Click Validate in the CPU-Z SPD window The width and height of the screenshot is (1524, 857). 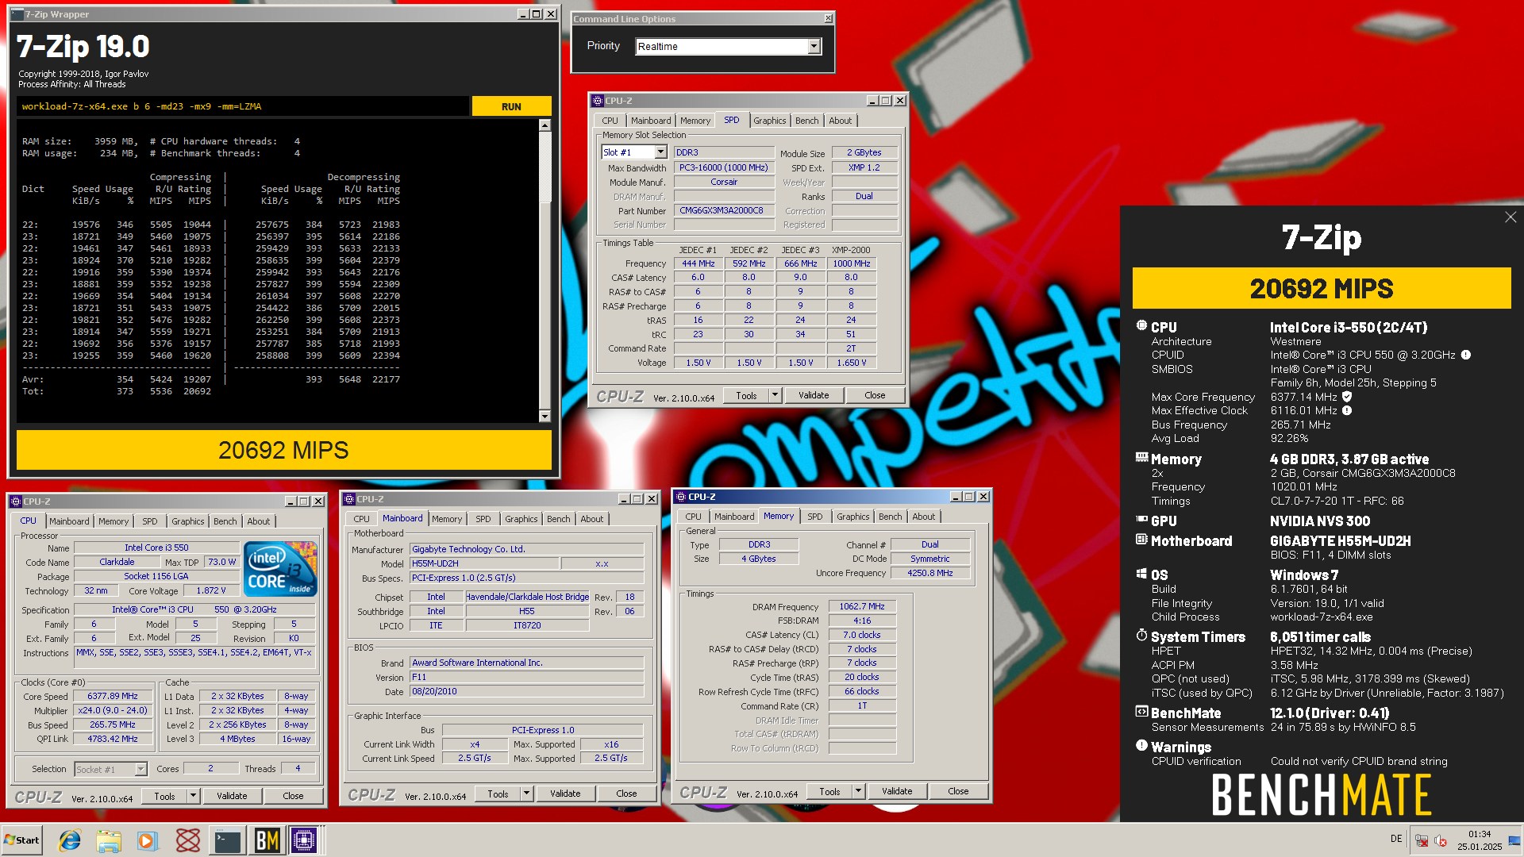814,395
